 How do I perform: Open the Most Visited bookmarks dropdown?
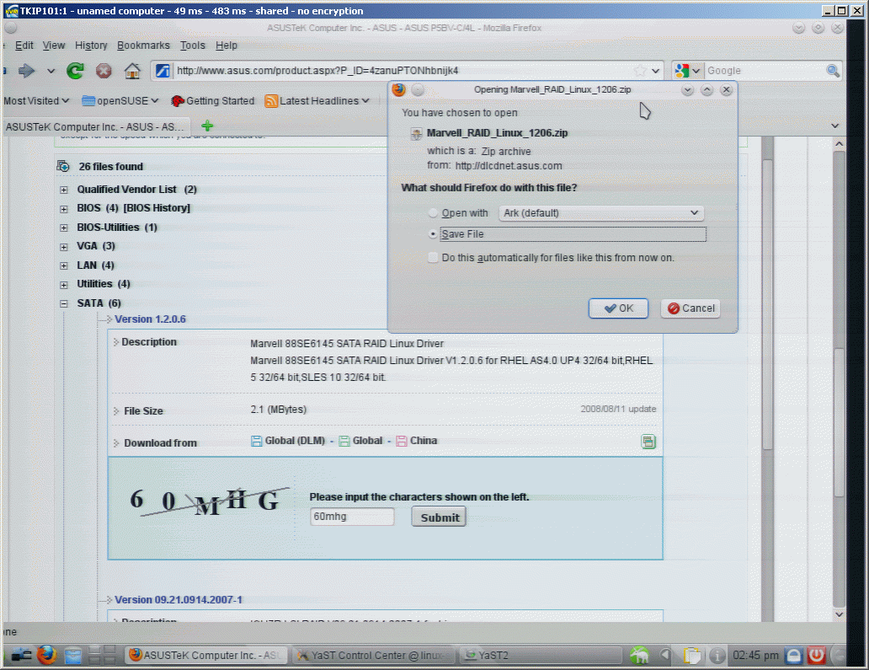point(36,101)
